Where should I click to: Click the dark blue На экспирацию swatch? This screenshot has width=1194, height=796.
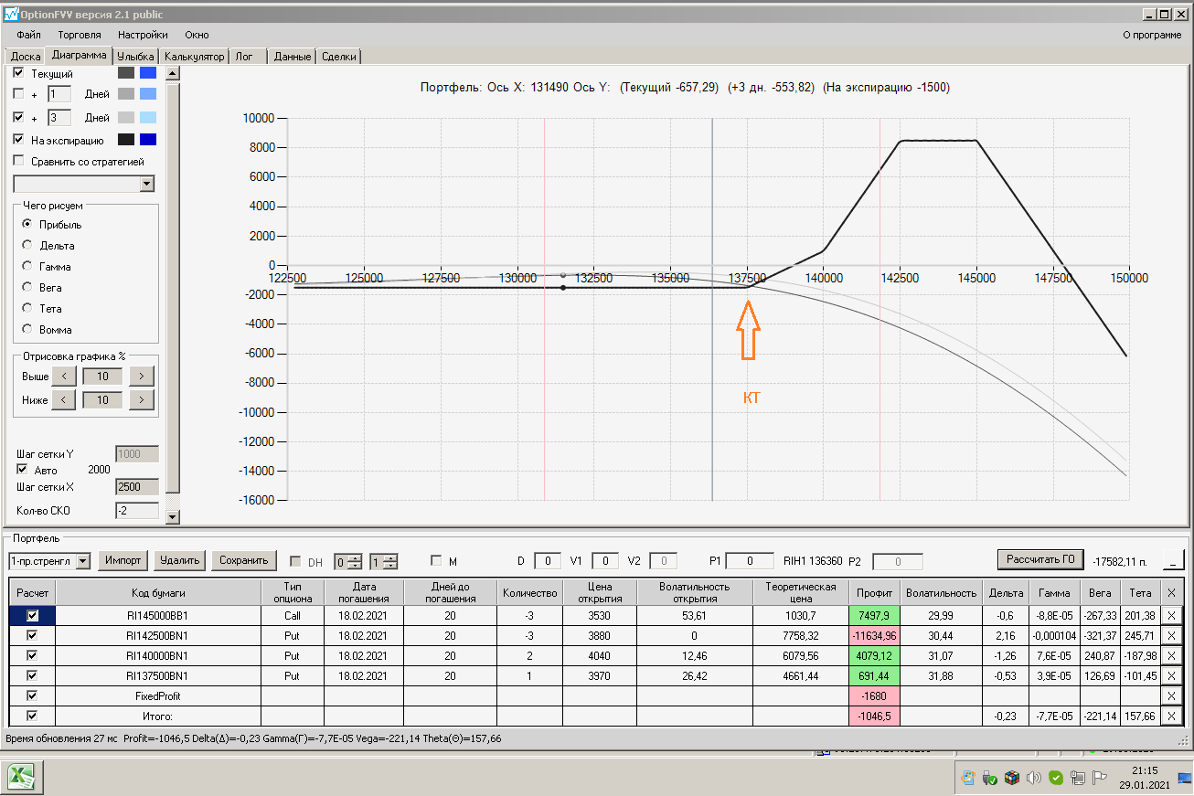pos(148,140)
